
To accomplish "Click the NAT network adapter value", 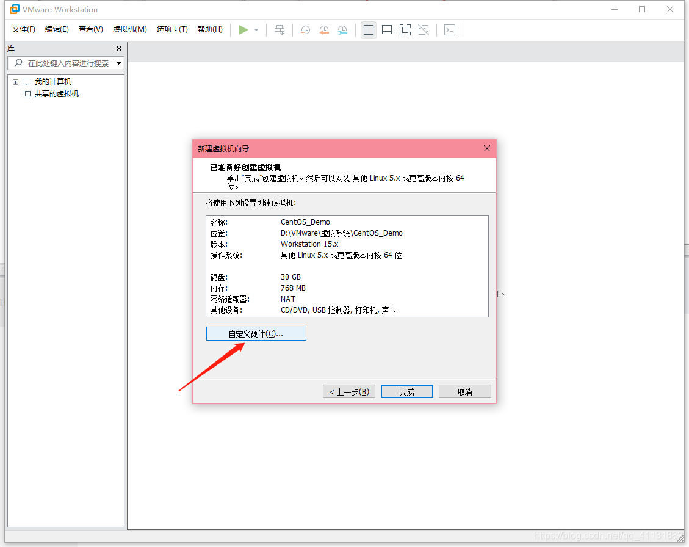I will click(288, 299).
